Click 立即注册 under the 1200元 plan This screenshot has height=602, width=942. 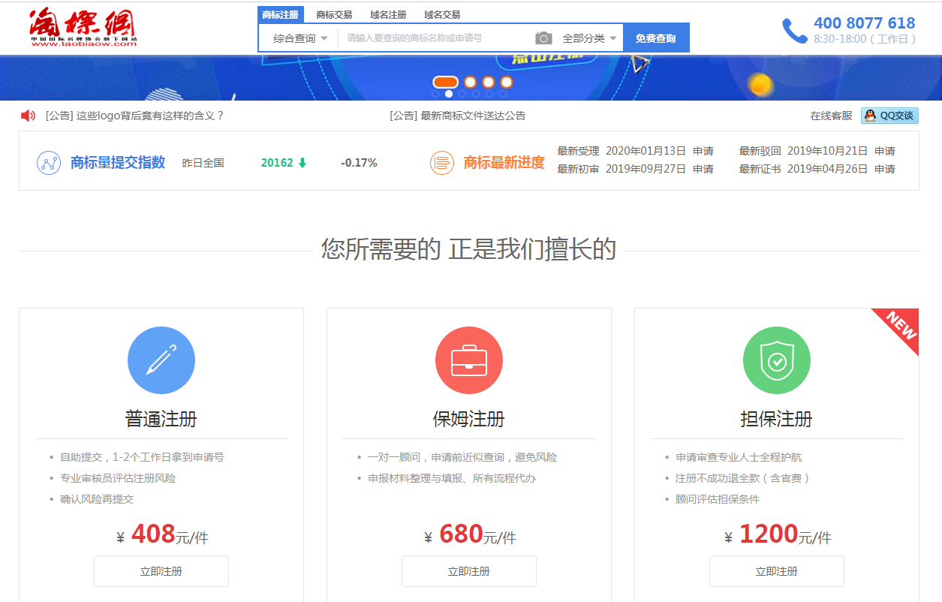coord(777,571)
